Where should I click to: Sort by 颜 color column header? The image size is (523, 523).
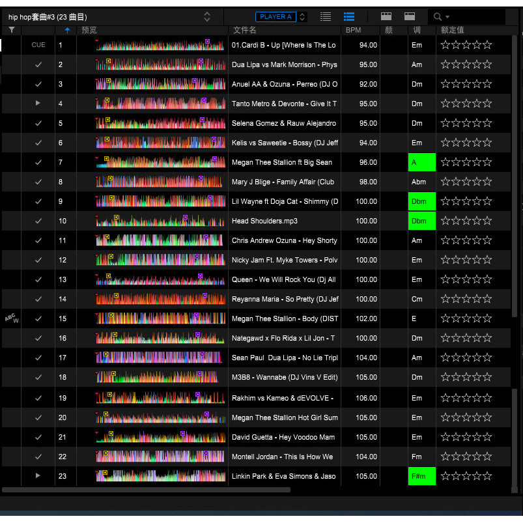[389, 30]
